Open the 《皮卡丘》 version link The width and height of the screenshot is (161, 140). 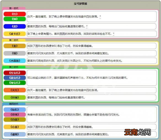tap(15, 34)
